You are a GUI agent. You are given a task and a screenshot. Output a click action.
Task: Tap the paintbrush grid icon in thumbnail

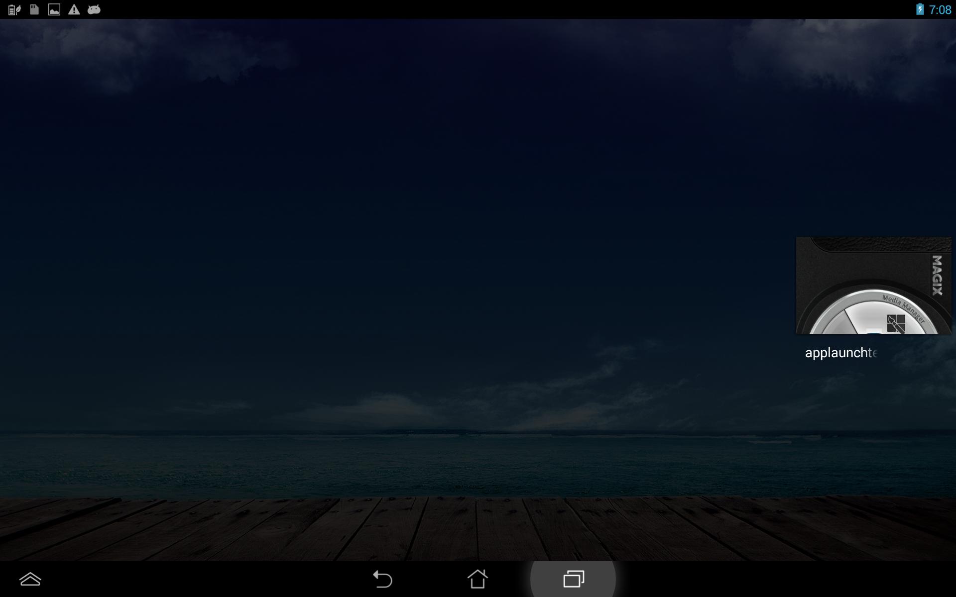[x=896, y=323]
